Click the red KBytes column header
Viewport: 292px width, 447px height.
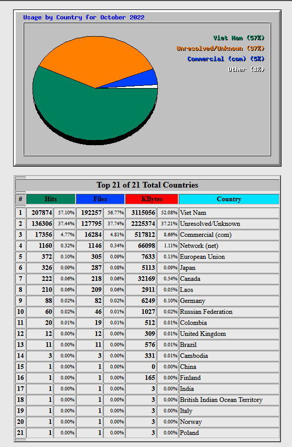[x=152, y=199]
